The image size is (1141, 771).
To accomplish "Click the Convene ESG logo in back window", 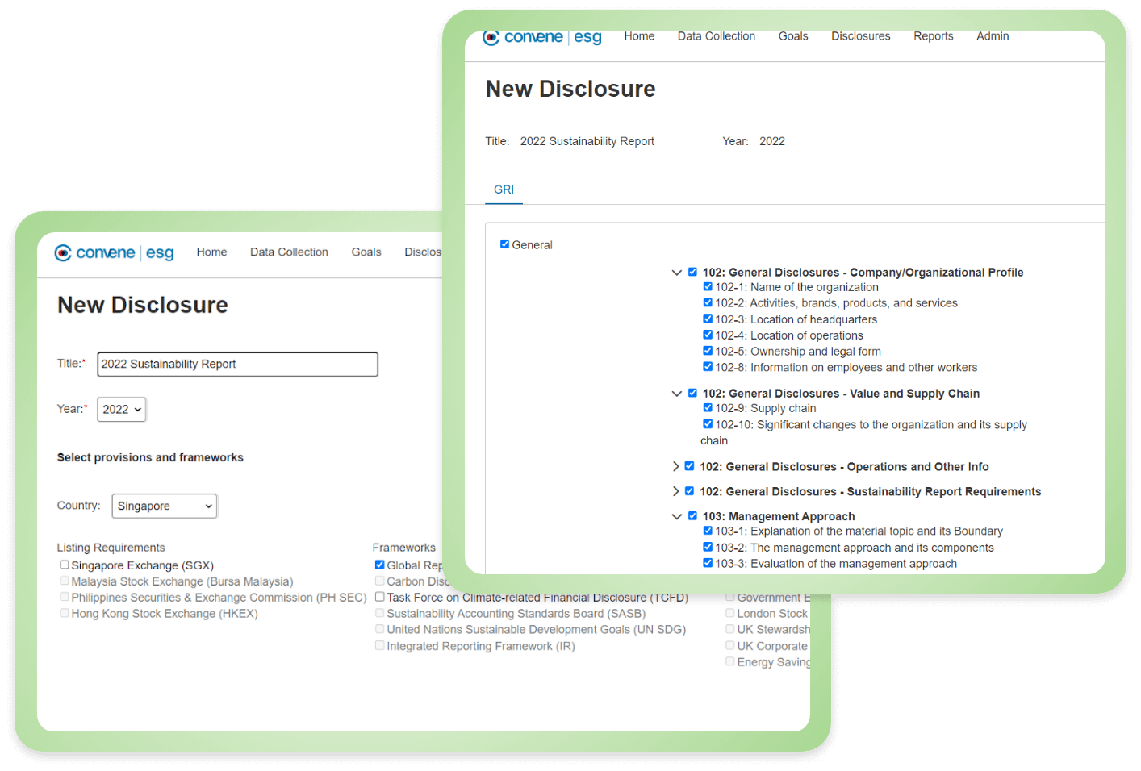I will coord(114,253).
